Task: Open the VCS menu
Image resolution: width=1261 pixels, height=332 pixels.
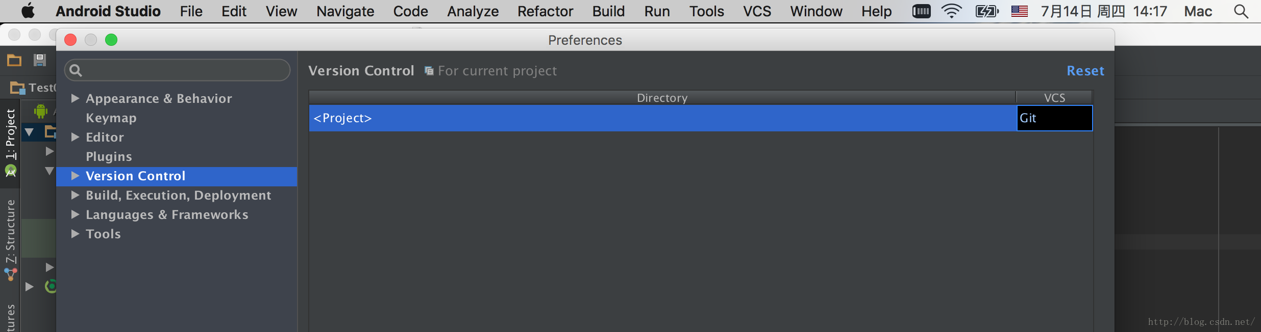Action: click(x=757, y=11)
